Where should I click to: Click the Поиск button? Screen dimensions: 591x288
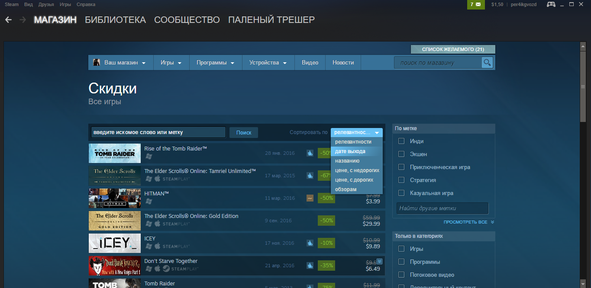[x=244, y=132]
